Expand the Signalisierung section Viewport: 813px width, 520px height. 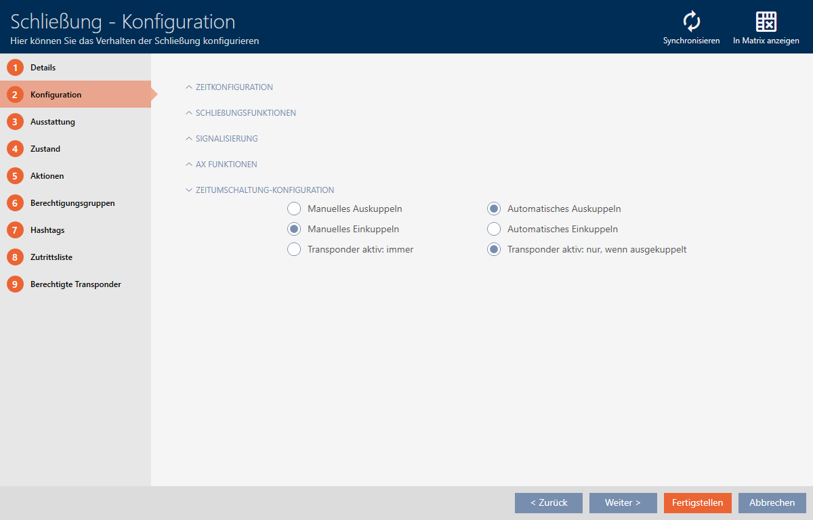pyautogui.click(x=226, y=139)
